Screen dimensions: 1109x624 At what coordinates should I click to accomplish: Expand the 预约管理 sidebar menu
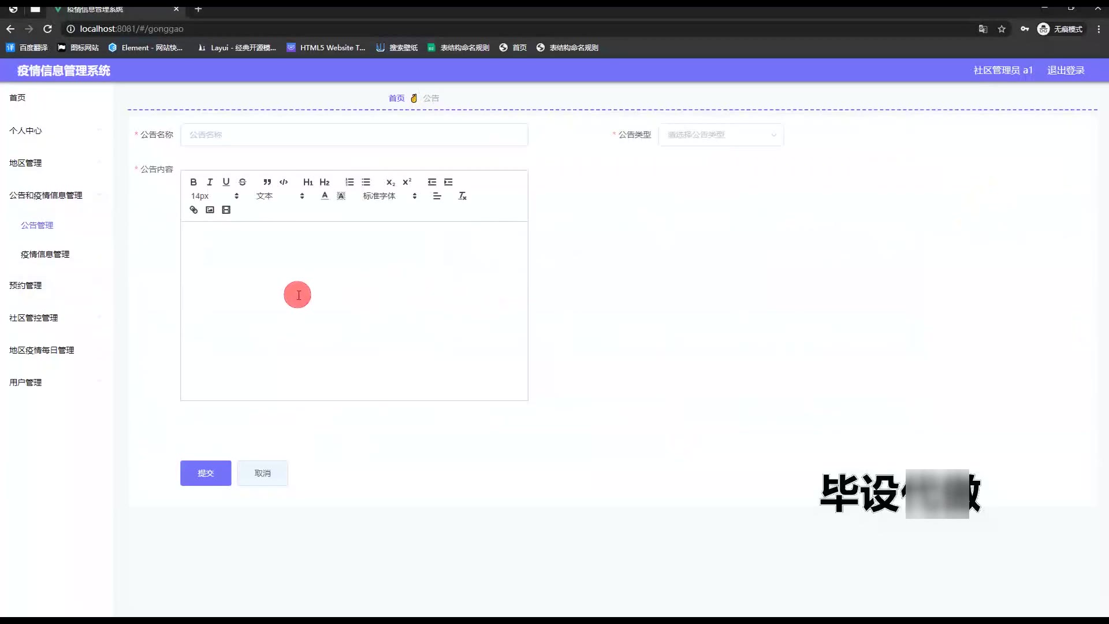tap(25, 285)
